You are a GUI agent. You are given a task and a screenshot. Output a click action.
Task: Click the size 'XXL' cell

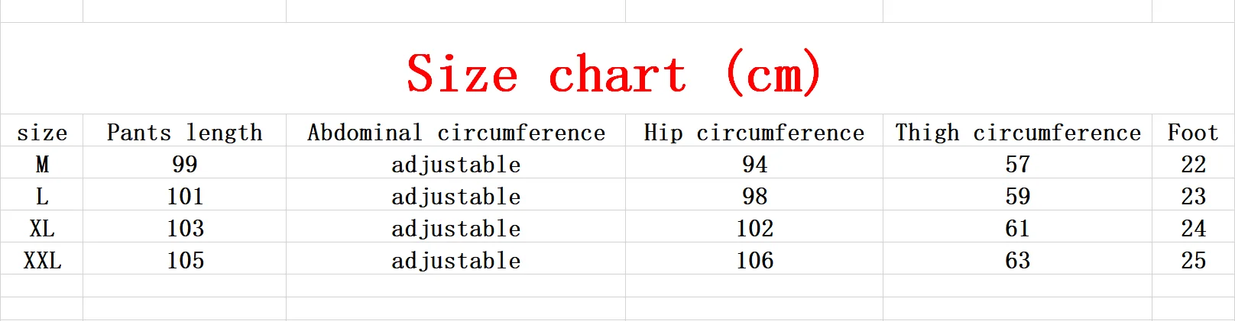click(x=42, y=258)
